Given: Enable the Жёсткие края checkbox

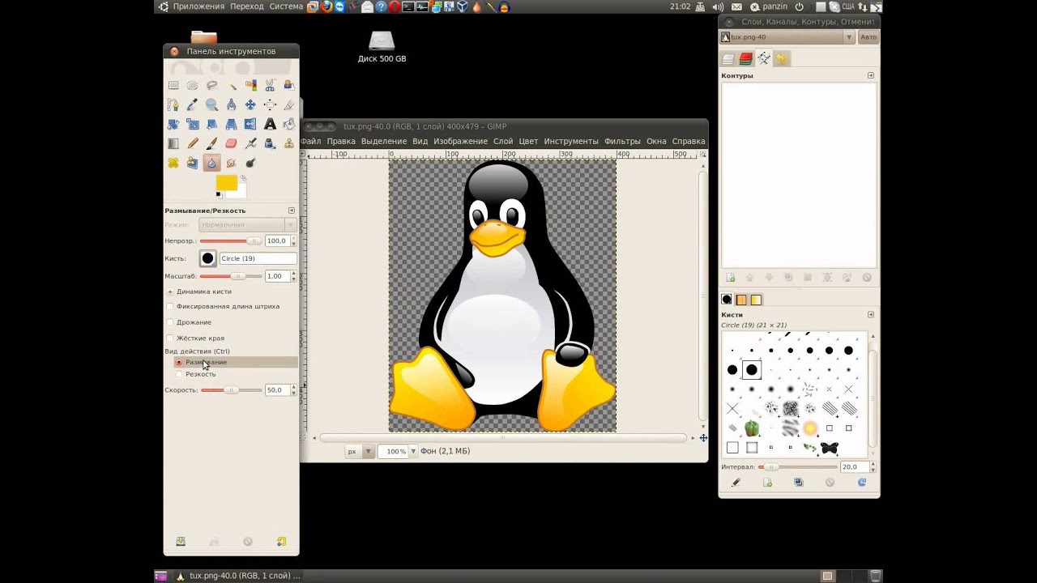Looking at the screenshot, I should click(169, 338).
